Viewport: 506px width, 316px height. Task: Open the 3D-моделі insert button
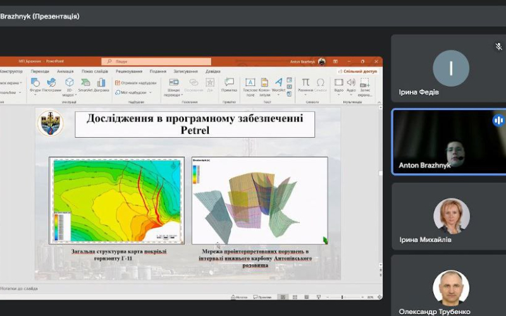coord(69,87)
